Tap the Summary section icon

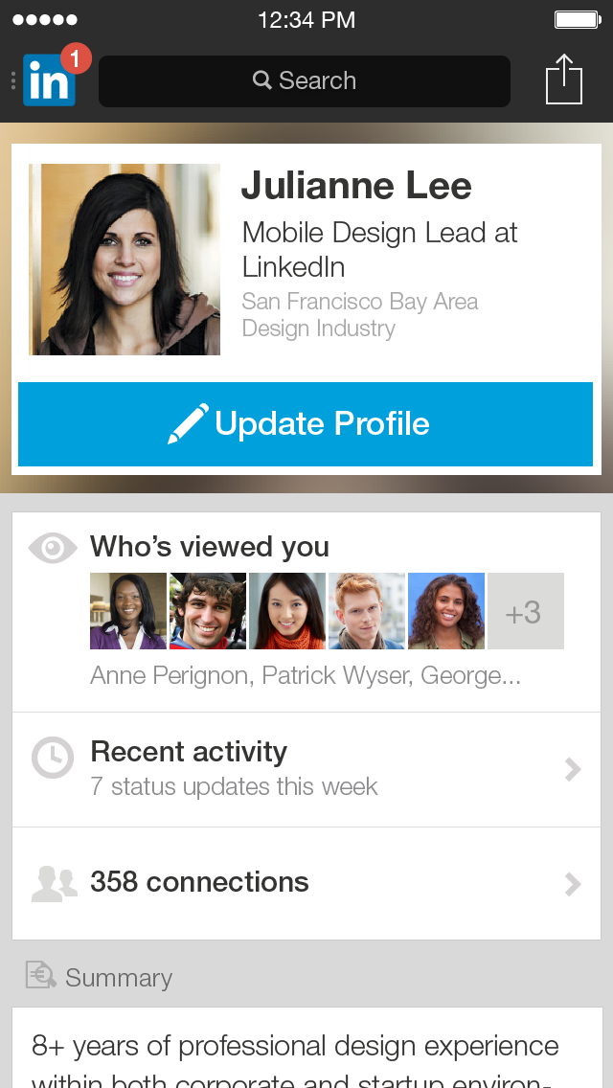[40, 976]
